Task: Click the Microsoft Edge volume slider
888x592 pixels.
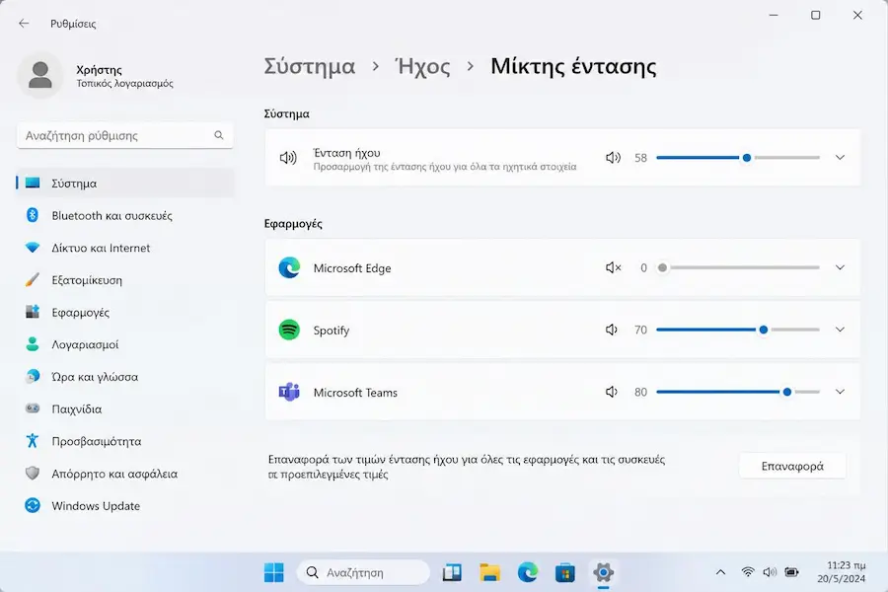Action: click(x=738, y=267)
